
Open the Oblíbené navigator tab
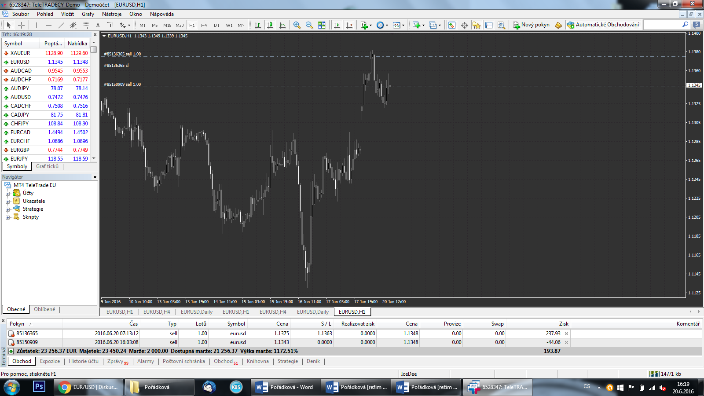[x=44, y=309]
